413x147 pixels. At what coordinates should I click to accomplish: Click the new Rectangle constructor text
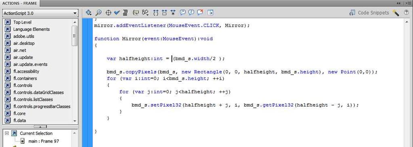[202, 71]
